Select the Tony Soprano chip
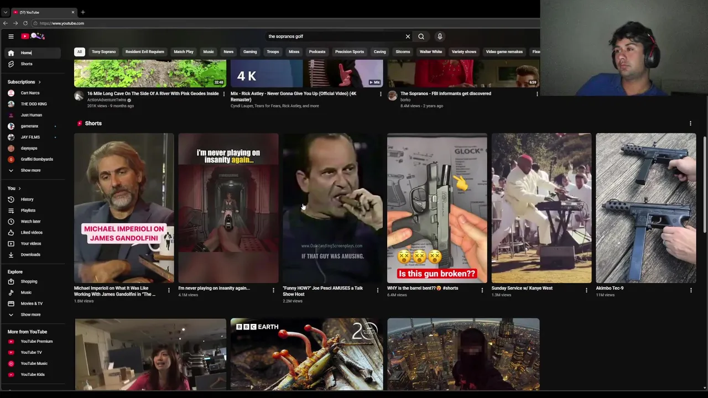Viewport: 708px width, 398px height. [x=104, y=52]
